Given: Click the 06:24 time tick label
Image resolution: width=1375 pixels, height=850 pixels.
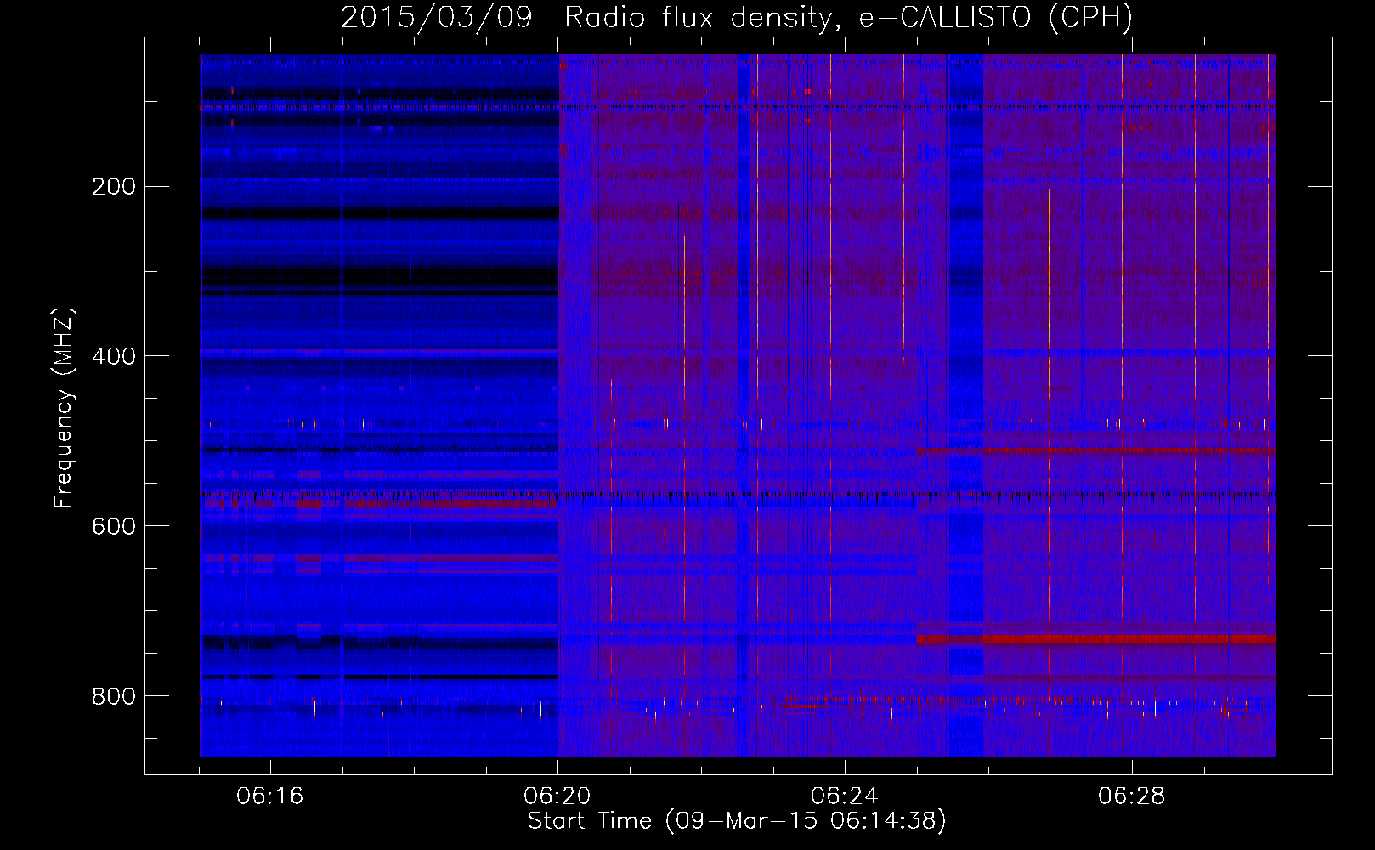Looking at the screenshot, I should point(845,796).
